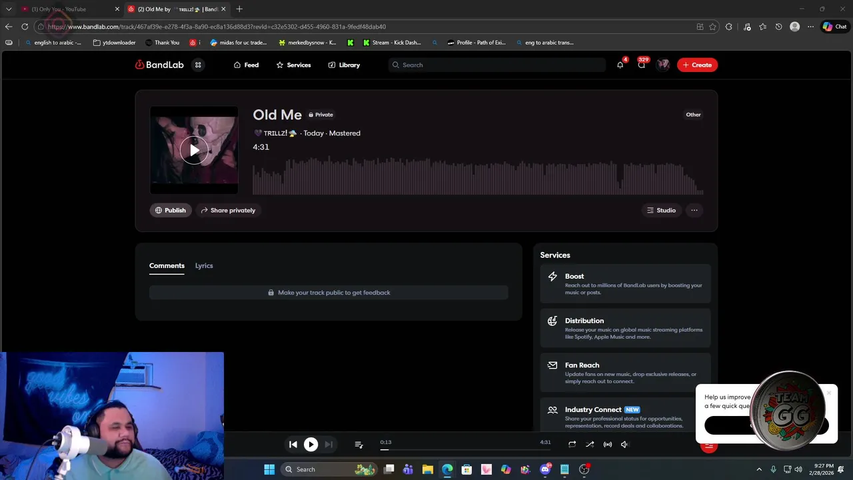Open the Profile - Path of Exi bookmark
This screenshot has height=480, width=853.
[476, 43]
